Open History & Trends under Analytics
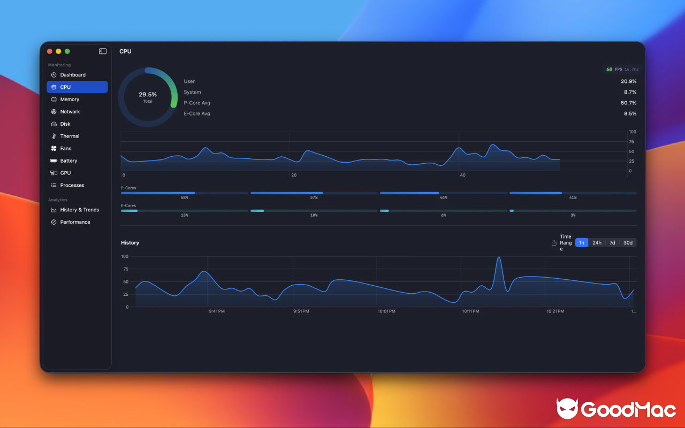 [x=78, y=210]
